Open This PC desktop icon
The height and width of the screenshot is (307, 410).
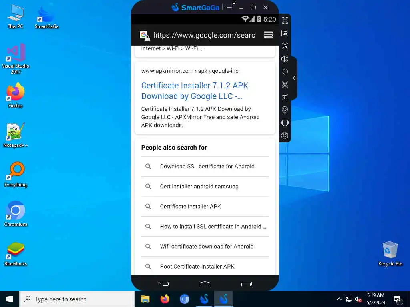[x=16, y=16]
